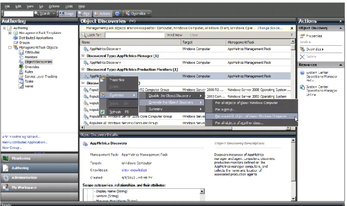The image size is (347, 206).
Task: Click the blue help icon in toolbar
Action: [117, 14]
